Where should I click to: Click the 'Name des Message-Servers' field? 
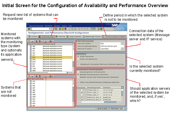[x=112, y=46]
